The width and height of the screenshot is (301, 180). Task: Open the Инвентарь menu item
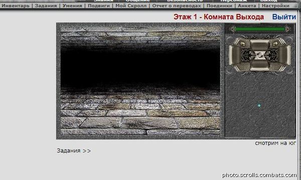coord(16,5)
